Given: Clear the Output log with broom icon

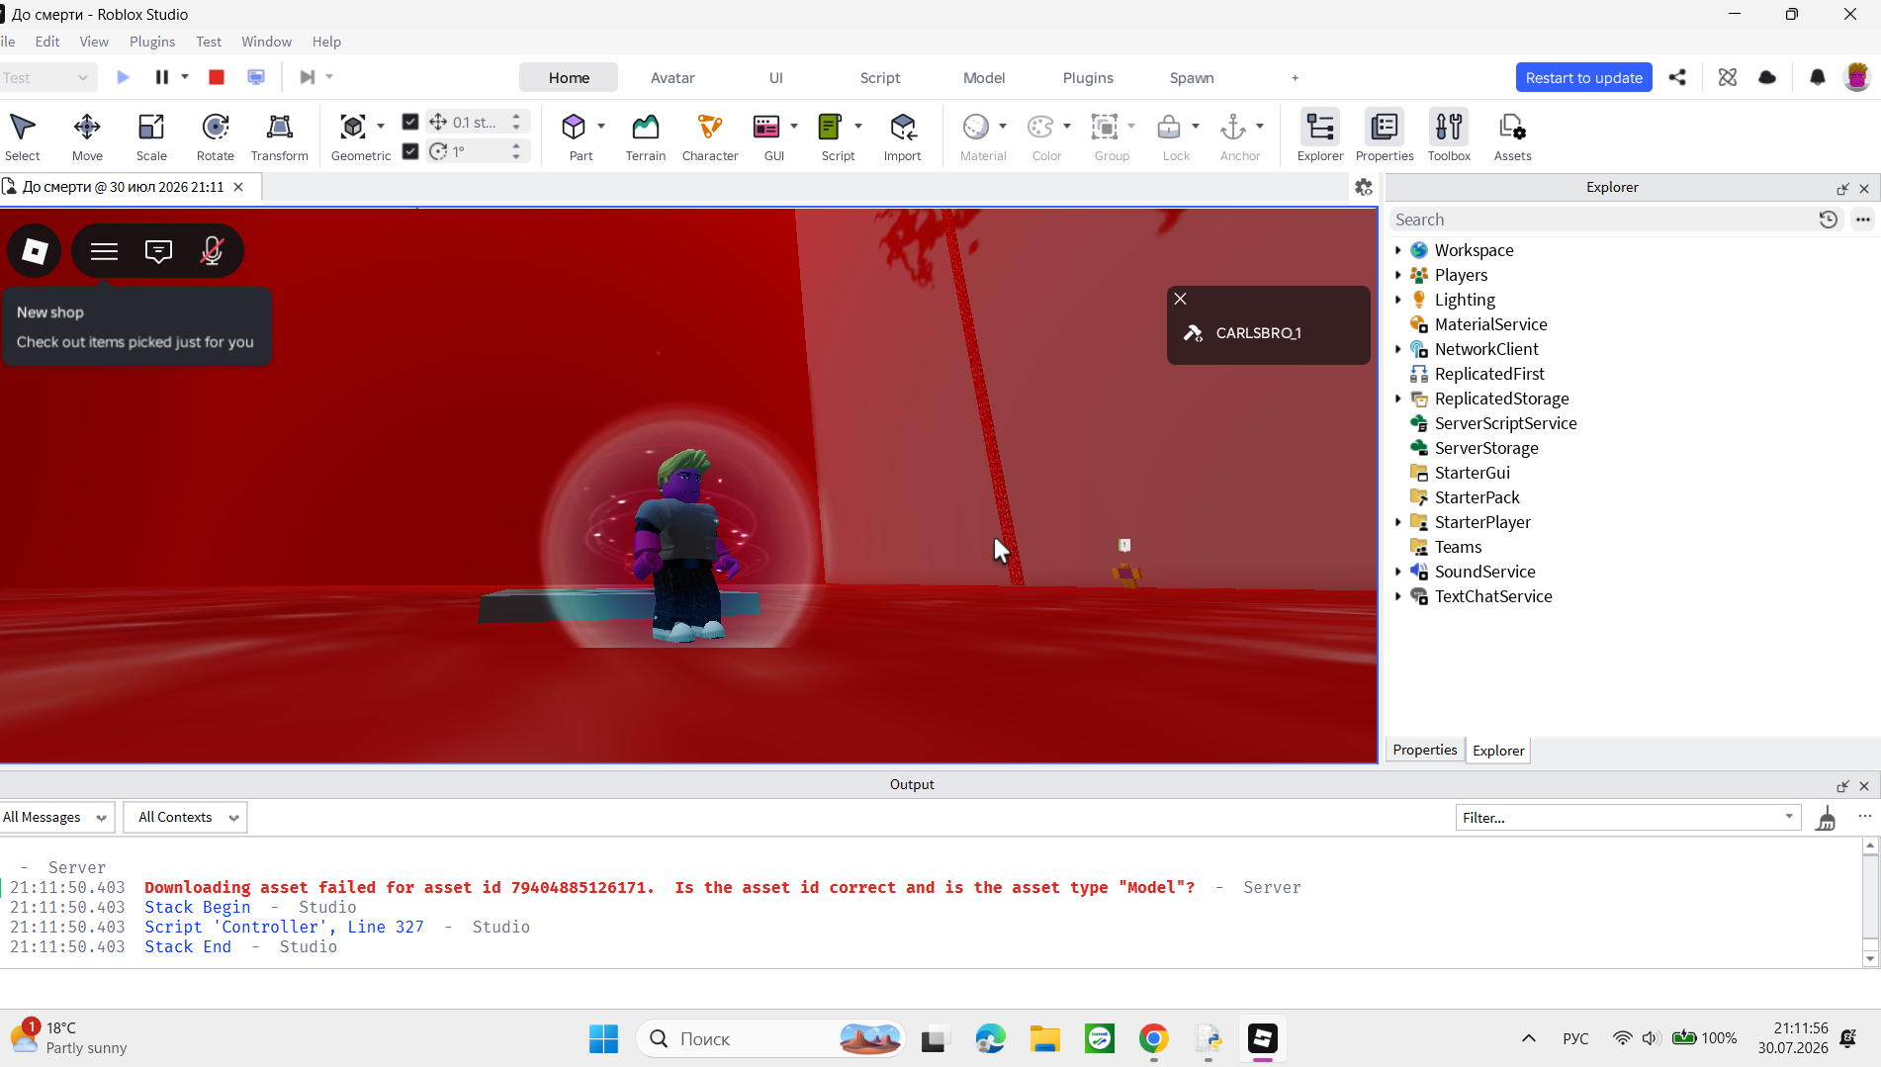Looking at the screenshot, I should coord(1827,818).
